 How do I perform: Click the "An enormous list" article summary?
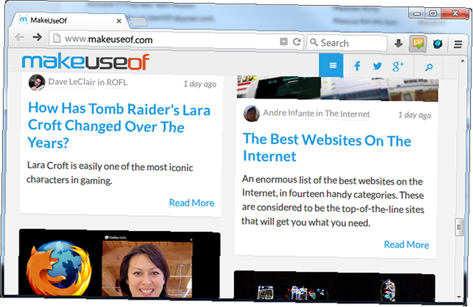[x=333, y=201]
